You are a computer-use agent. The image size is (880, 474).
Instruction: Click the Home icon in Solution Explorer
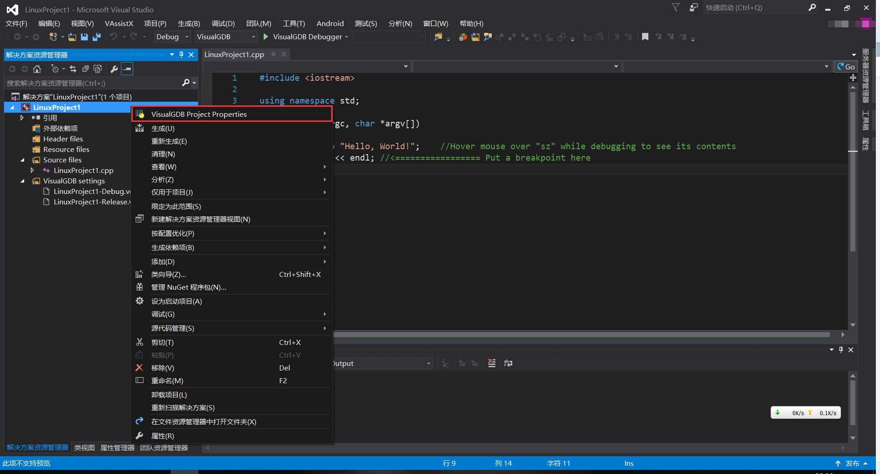click(x=36, y=69)
